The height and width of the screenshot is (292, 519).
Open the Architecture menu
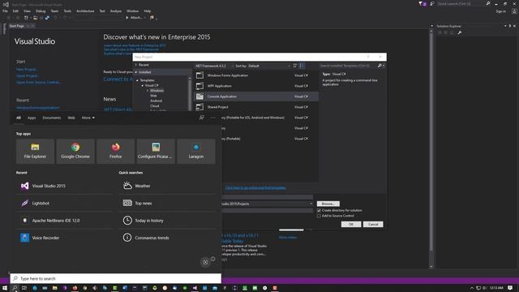(85, 11)
